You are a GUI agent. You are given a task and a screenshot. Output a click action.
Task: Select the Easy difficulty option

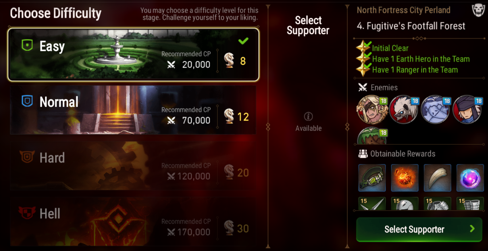click(133, 54)
